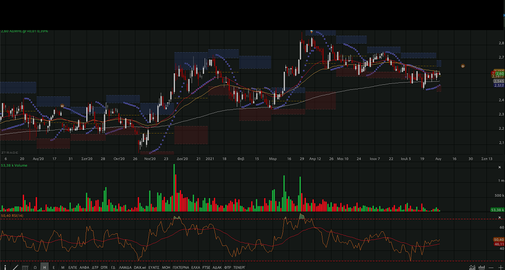Select the trend line drawing tool

(15, 267)
